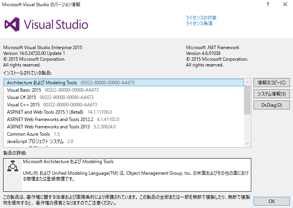Confirm with the OK button
293x208 pixels.
271,201
